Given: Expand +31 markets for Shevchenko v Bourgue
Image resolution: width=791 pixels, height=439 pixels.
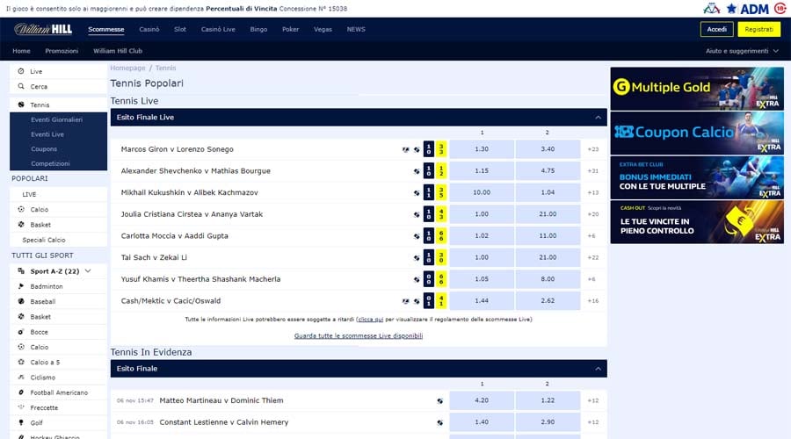Looking at the screenshot, I should click(592, 171).
